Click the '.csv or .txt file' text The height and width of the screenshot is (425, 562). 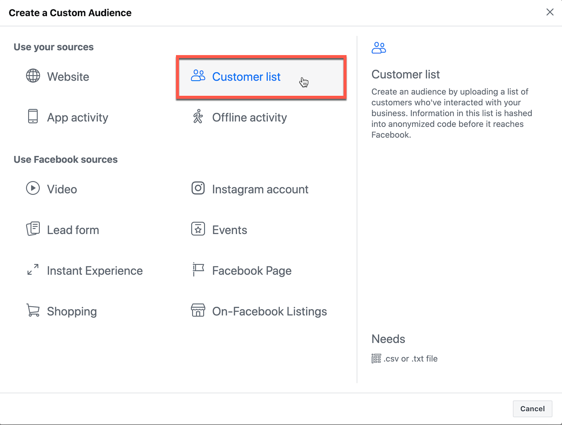410,359
